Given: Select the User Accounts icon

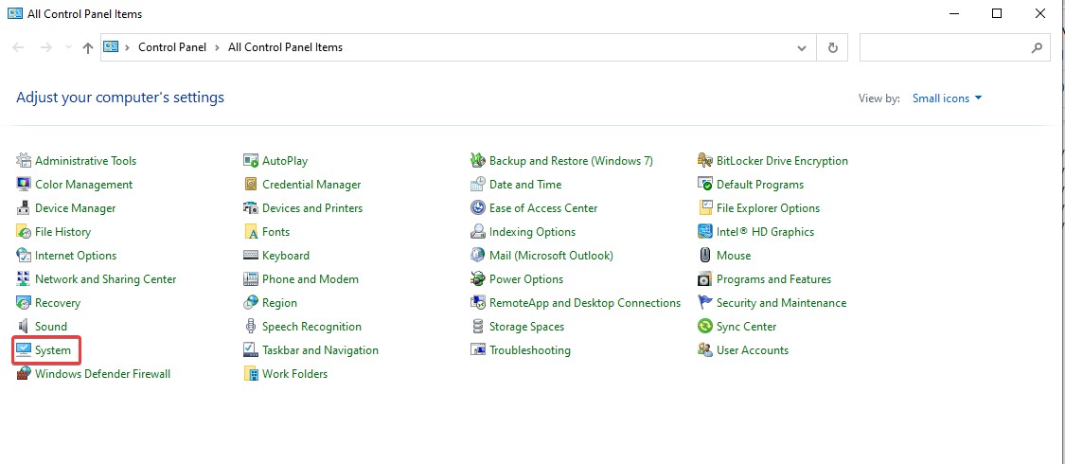Looking at the screenshot, I should [x=705, y=350].
